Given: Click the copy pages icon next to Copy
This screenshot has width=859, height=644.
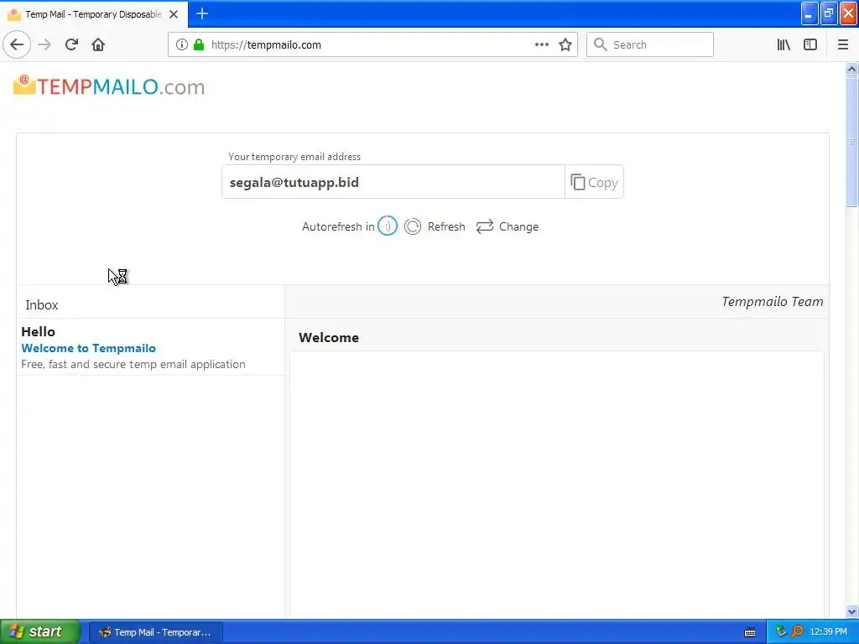Looking at the screenshot, I should [x=577, y=182].
